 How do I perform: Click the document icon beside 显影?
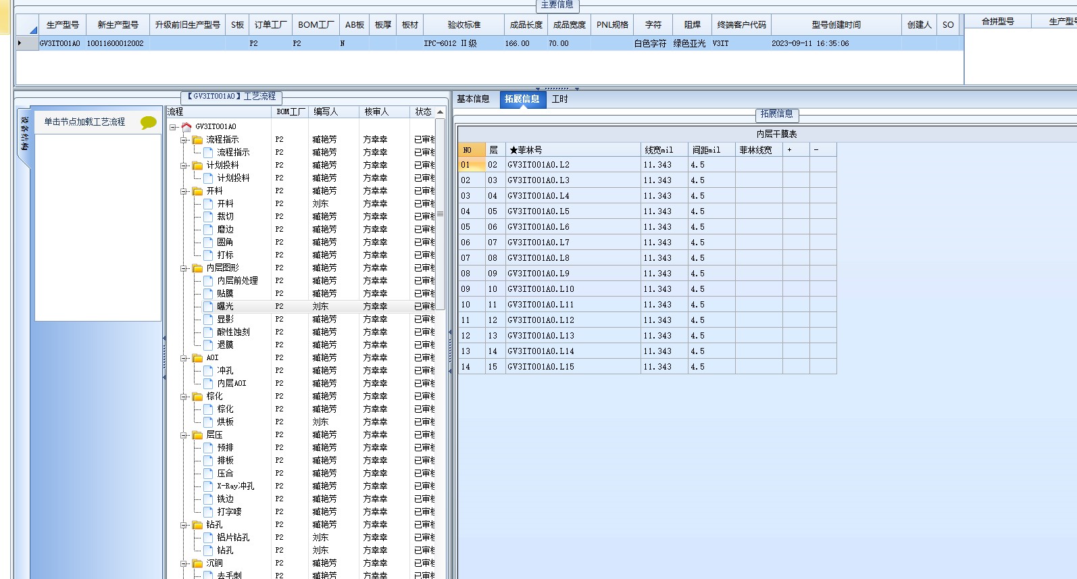209,319
